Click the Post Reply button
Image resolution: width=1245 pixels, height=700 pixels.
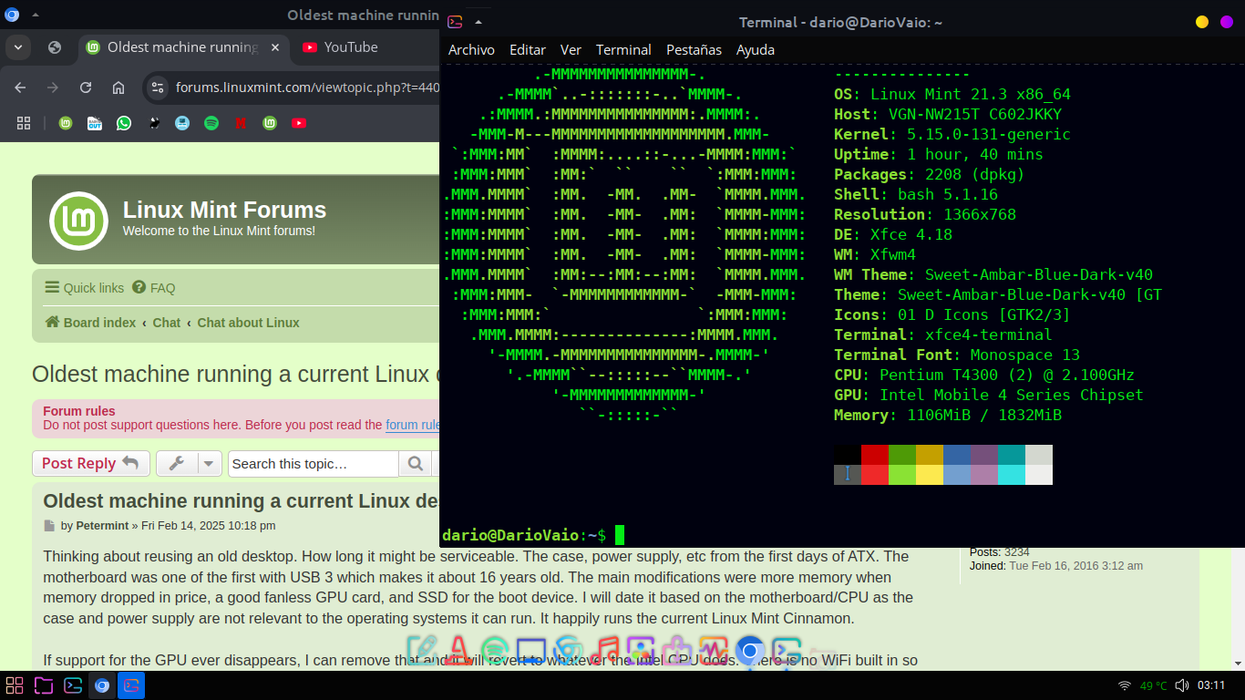click(90, 464)
